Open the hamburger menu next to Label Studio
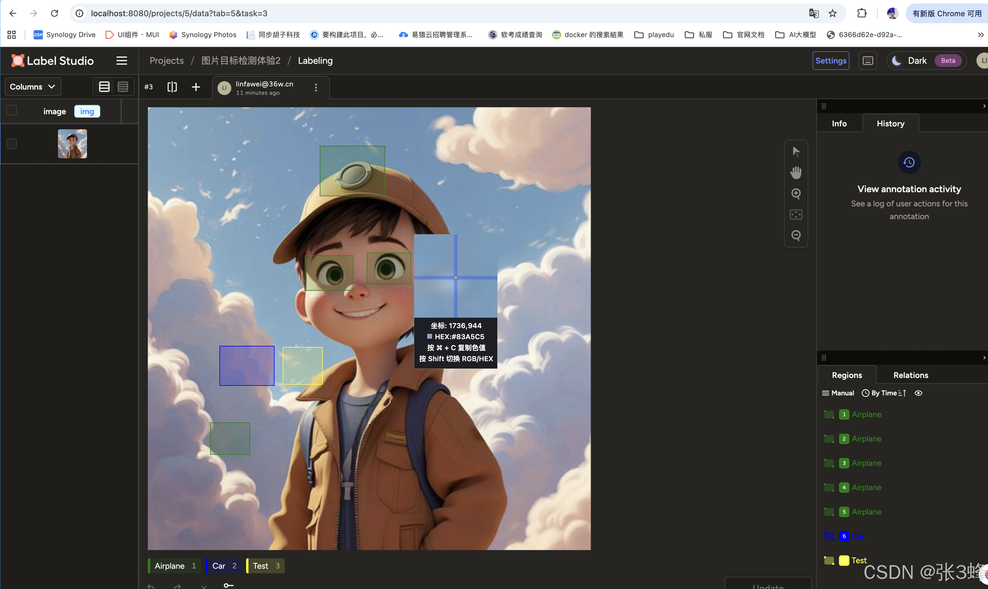 click(121, 61)
